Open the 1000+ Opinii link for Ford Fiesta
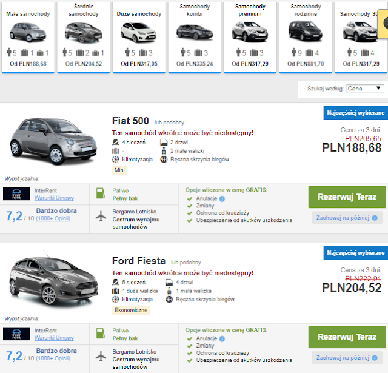This screenshot has height=373, width=388. [x=53, y=358]
